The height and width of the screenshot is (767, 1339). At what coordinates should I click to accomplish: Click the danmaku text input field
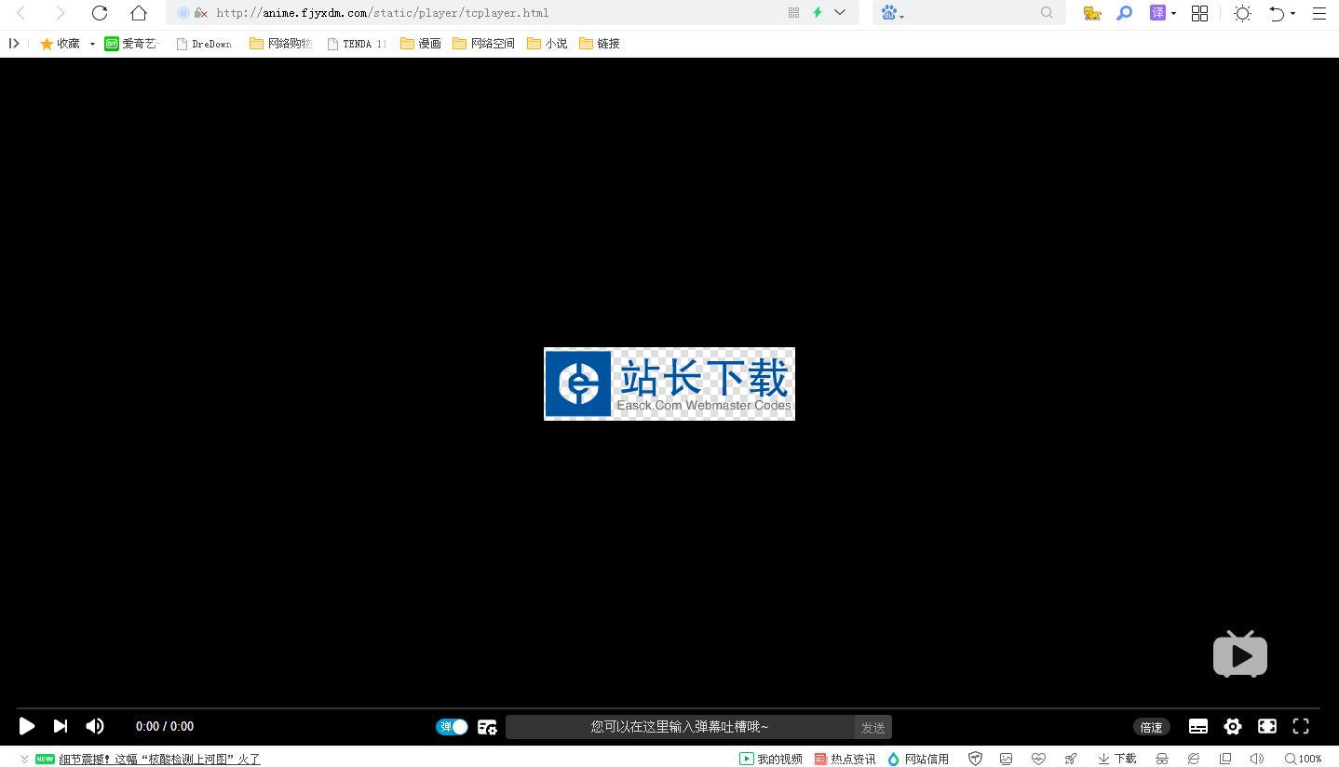tap(680, 727)
